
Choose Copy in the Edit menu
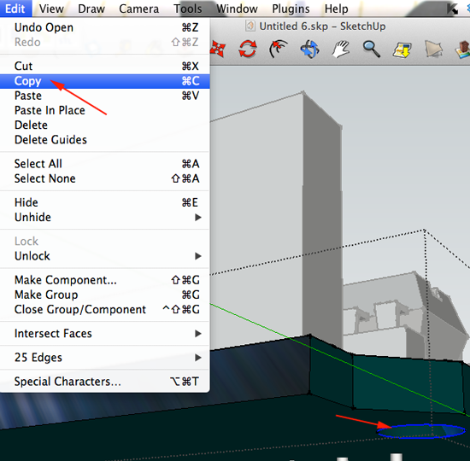pyautogui.click(x=104, y=81)
